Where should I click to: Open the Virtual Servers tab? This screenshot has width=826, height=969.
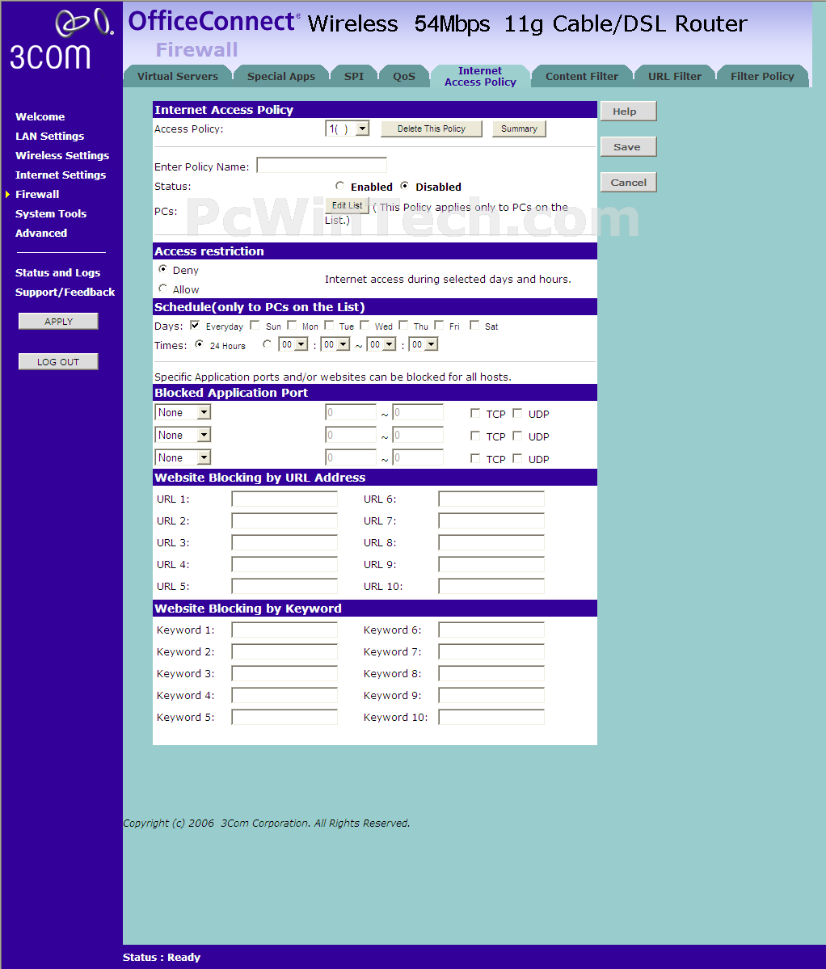pos(178,76)
